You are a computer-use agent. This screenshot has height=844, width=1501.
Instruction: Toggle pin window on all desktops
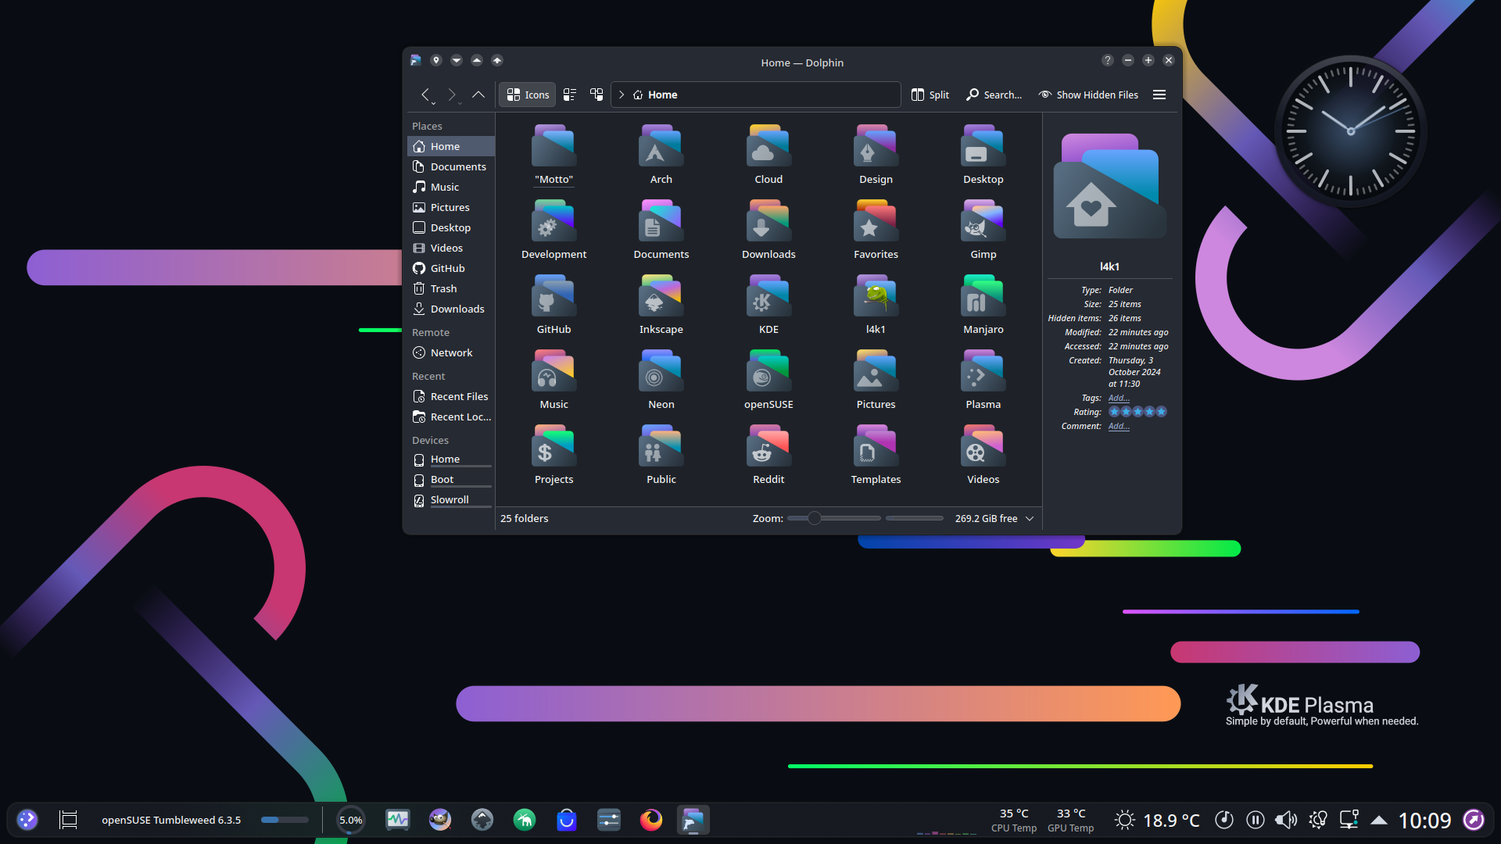436,60
